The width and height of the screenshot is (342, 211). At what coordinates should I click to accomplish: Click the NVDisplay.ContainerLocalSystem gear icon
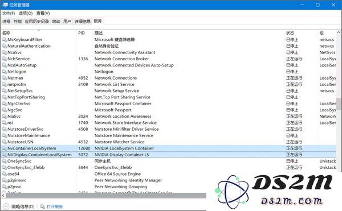pyautogui.click(x=4, y=155)
